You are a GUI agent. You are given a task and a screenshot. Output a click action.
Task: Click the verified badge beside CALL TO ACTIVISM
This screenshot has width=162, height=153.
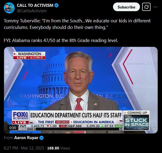coord(57,5)
